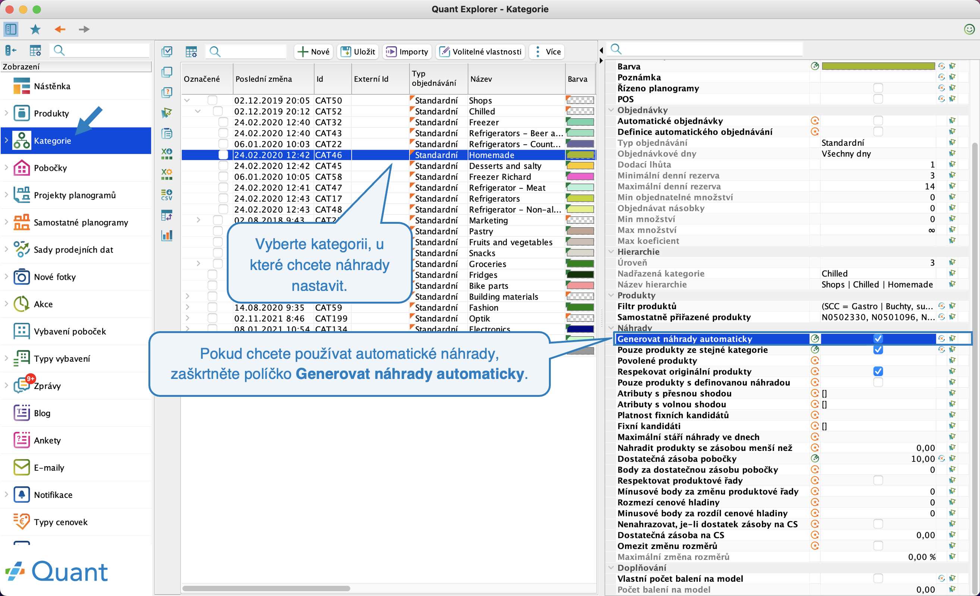Enable Automatické objednávky checkbox
Screen dimensions: 980x596
click(x=878, y=120)
